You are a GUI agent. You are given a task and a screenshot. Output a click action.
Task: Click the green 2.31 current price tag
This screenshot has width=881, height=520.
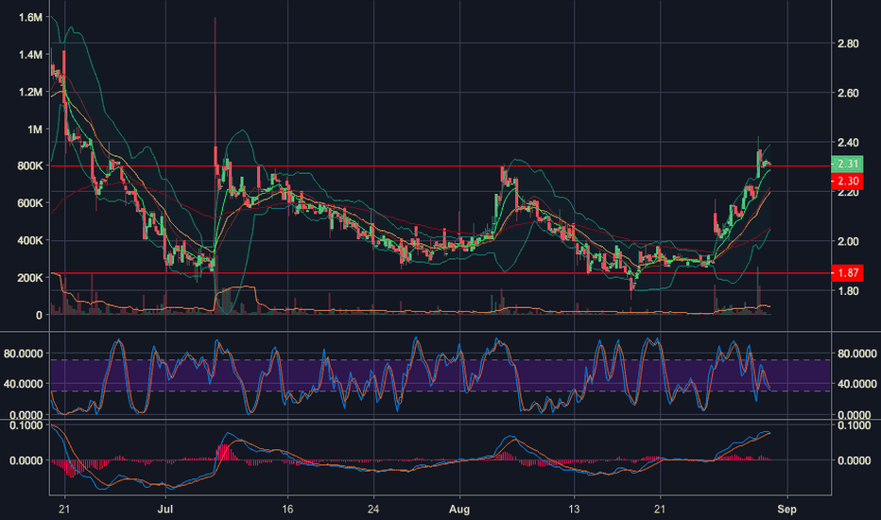tap(847, 164)
